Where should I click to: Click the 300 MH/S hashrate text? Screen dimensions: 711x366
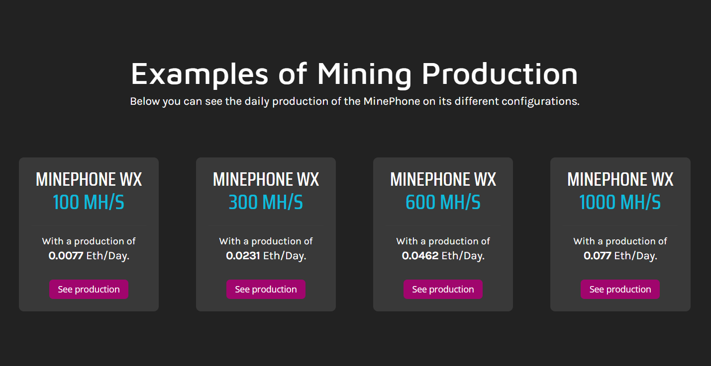click(266, 203)
